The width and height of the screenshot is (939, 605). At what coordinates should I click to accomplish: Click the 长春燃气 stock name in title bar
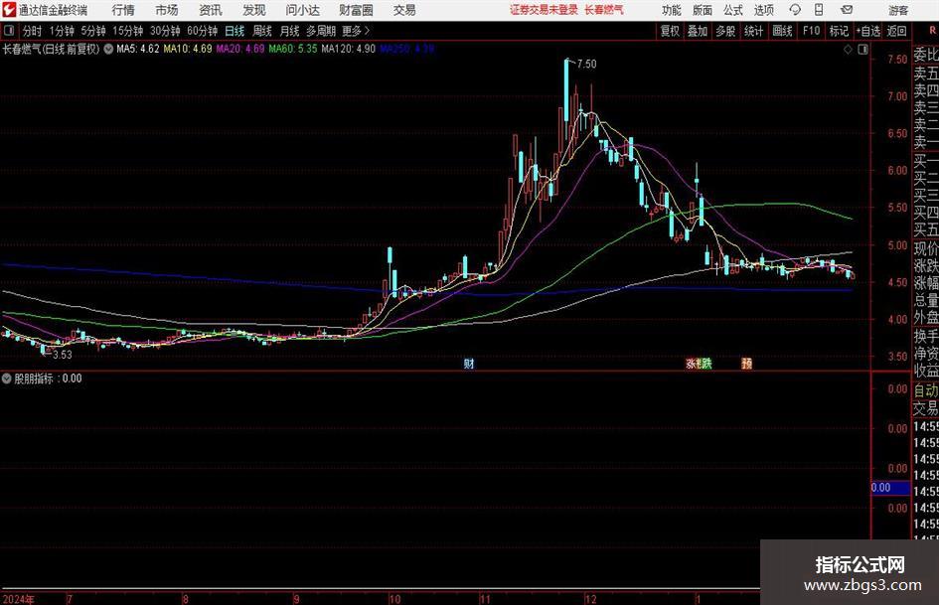[604, 10]
